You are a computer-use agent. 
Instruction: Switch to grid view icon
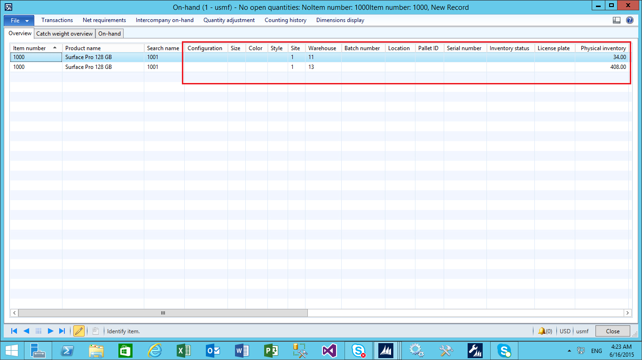(39, 331)
